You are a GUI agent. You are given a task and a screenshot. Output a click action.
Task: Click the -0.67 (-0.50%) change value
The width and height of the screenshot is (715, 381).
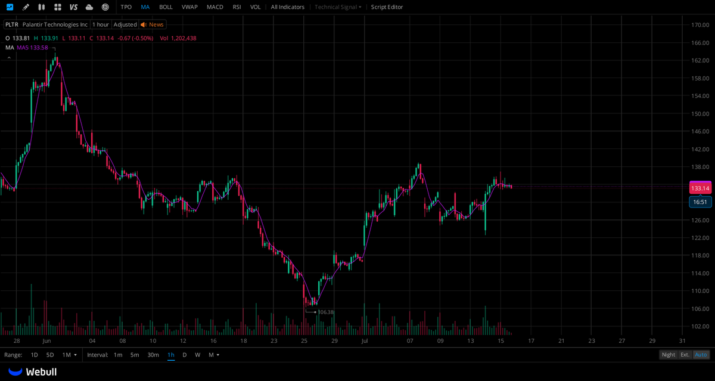coord(135,38)
